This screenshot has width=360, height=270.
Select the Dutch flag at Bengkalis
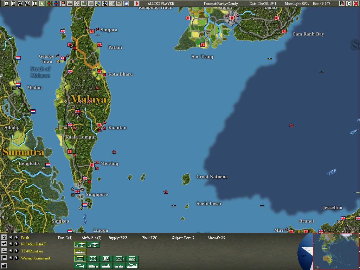coord(48,165)
